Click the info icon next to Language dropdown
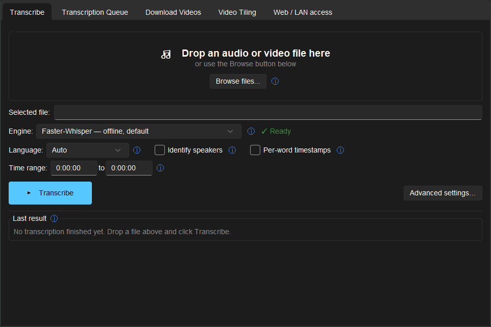This screenshot has height=327, width=491. [x=136, y=150]
